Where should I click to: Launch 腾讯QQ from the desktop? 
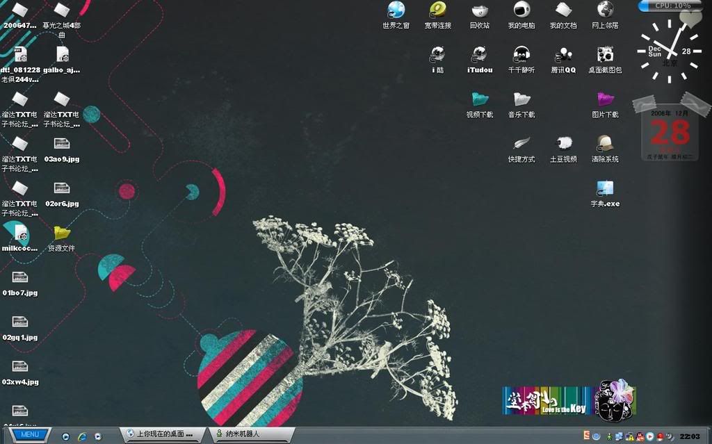[563, 54]
